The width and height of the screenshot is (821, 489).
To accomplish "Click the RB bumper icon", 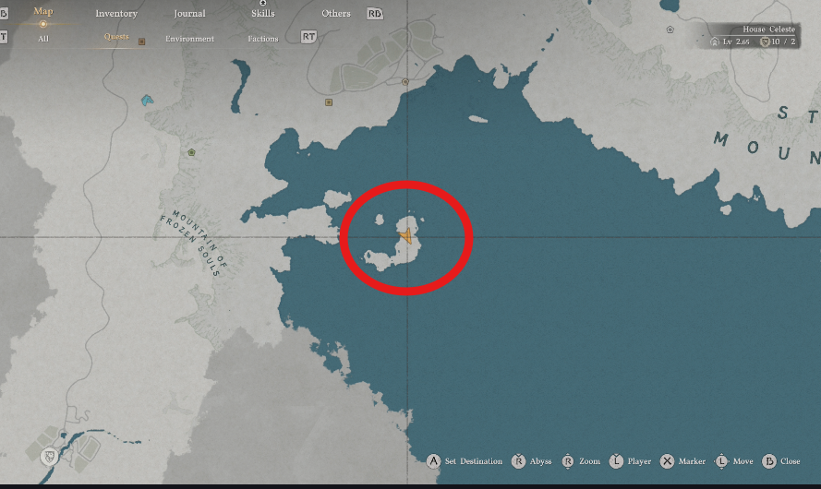I will coord(375,14).
